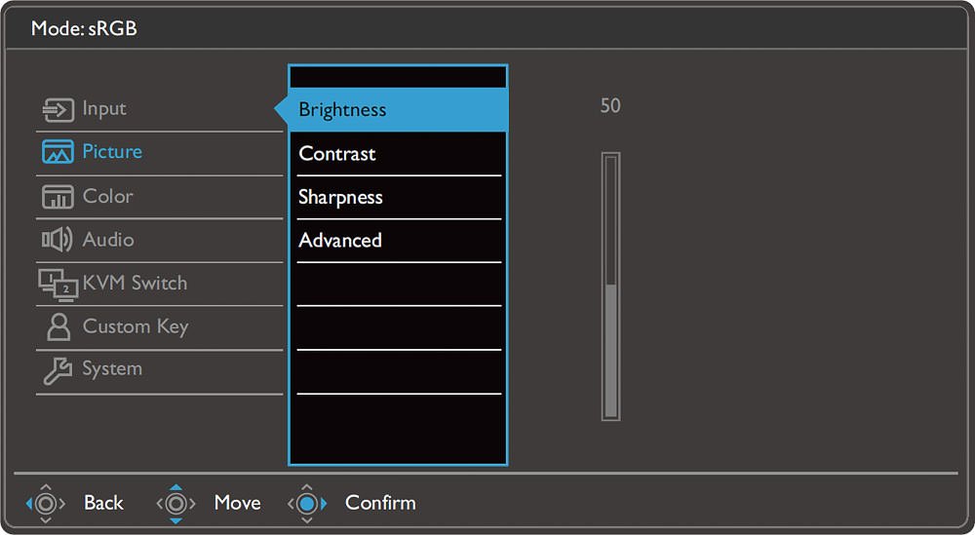Screen dimensions: 975x535
Task: Click the brightness value 50
Action: 610,105
